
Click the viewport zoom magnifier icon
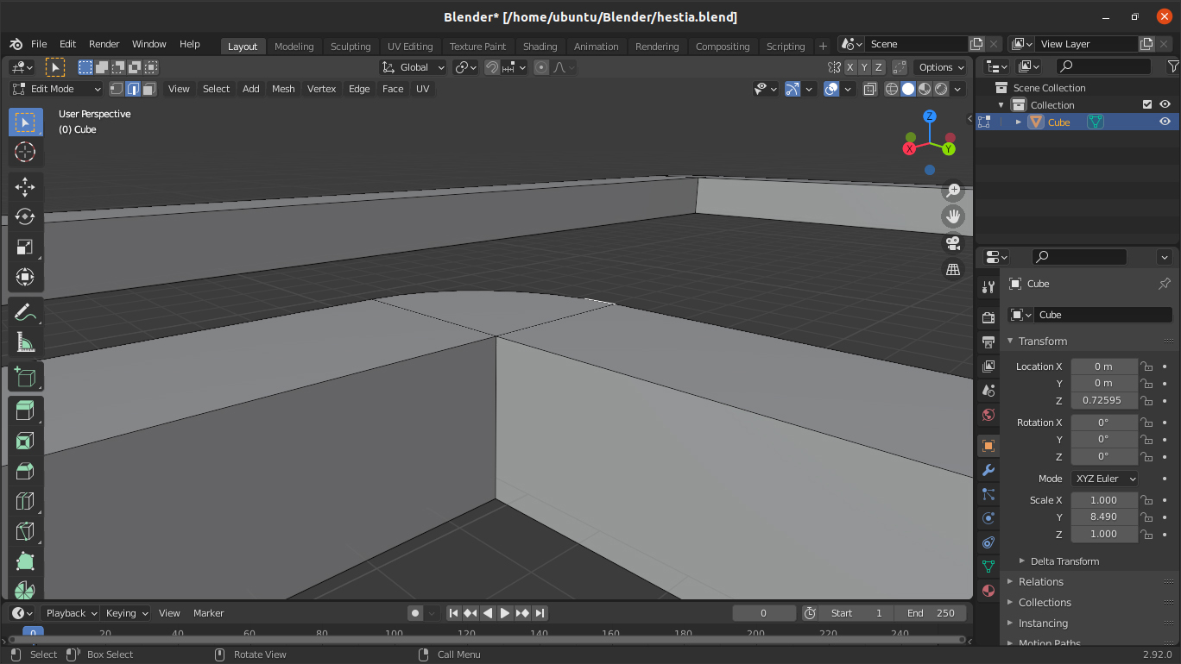click(x=953, y=191)
